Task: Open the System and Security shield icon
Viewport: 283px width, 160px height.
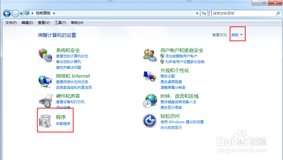Action: pyautogui.click(x=45, y=55)
